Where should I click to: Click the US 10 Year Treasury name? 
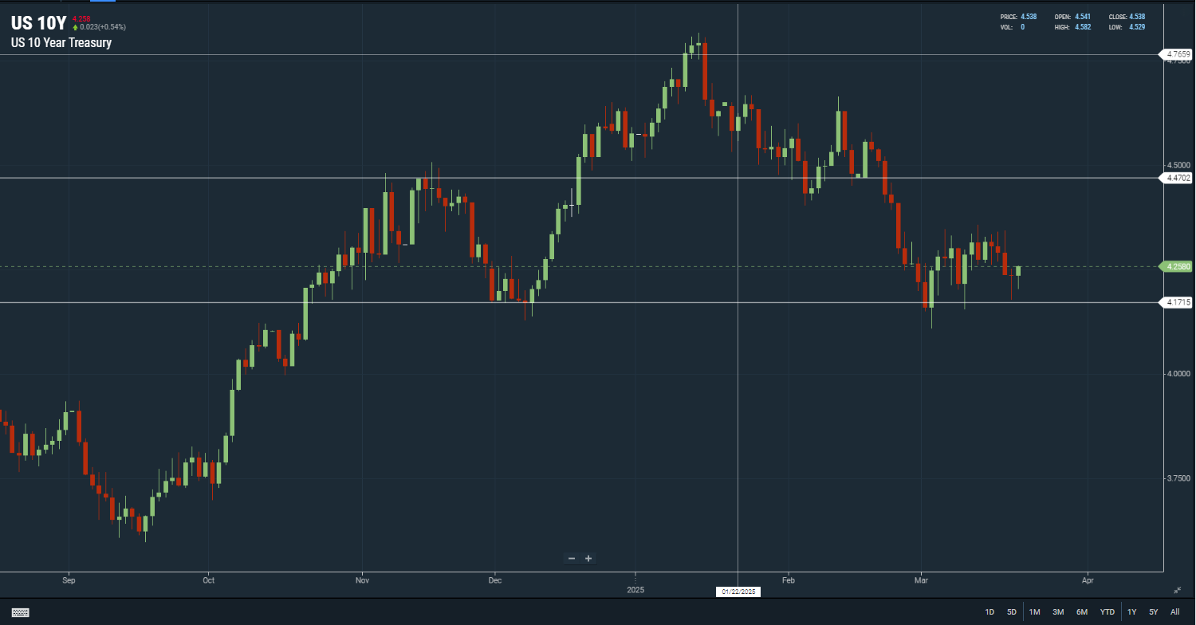coord(61,43)
